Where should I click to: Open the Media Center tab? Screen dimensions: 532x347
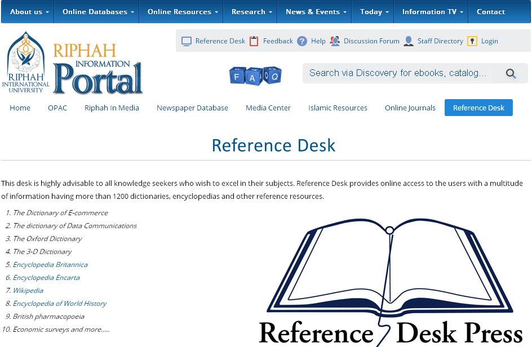pyautogui.click(x=268, y=108)
